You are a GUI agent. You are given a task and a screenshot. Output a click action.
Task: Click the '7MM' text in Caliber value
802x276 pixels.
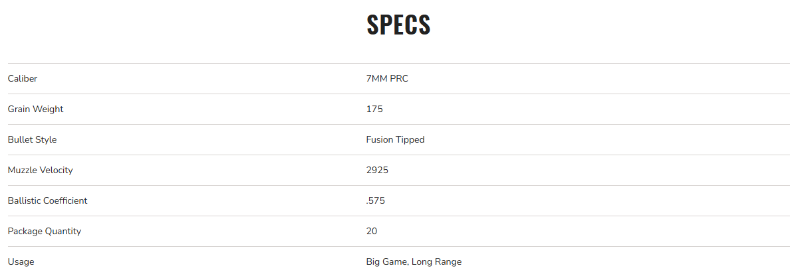point(376,78)
